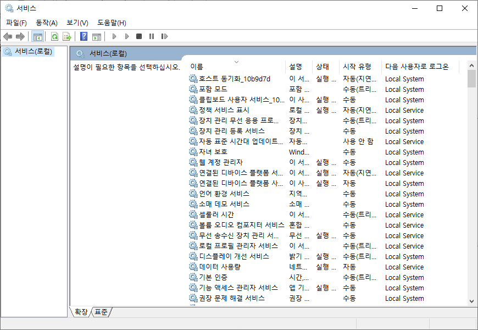Sort by 다음 사용자로 로그온 column header
Screen dimensions: 478x330
[x=420, y=67]
